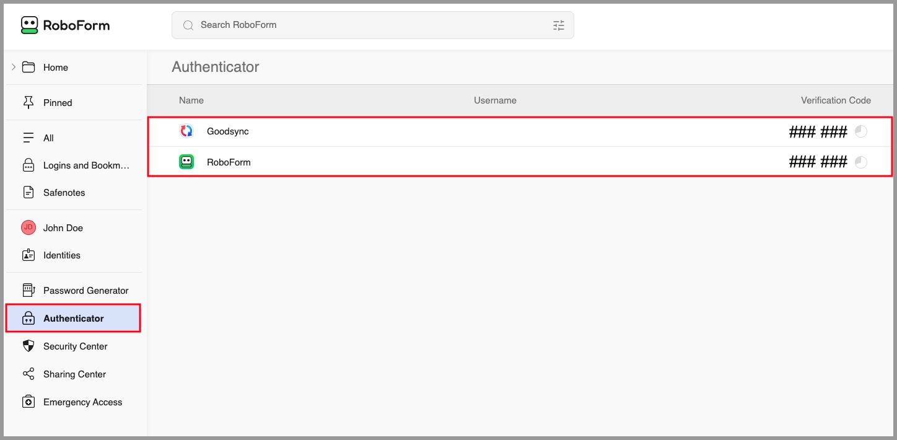The width and height of the screenshot is (897, 440).
Task: Click the All list icon
Action: tap(28, 138)
